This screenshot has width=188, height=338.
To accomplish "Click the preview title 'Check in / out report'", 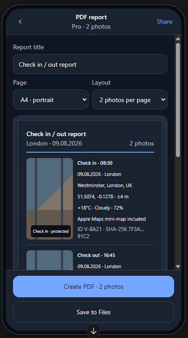I will pyautogui.click(x=56, y=134).
